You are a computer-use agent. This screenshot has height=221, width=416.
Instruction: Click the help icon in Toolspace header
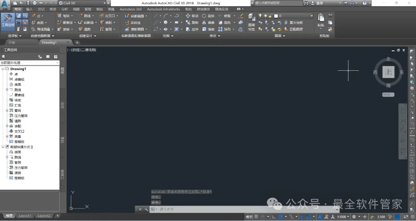(x=55, y=56)
